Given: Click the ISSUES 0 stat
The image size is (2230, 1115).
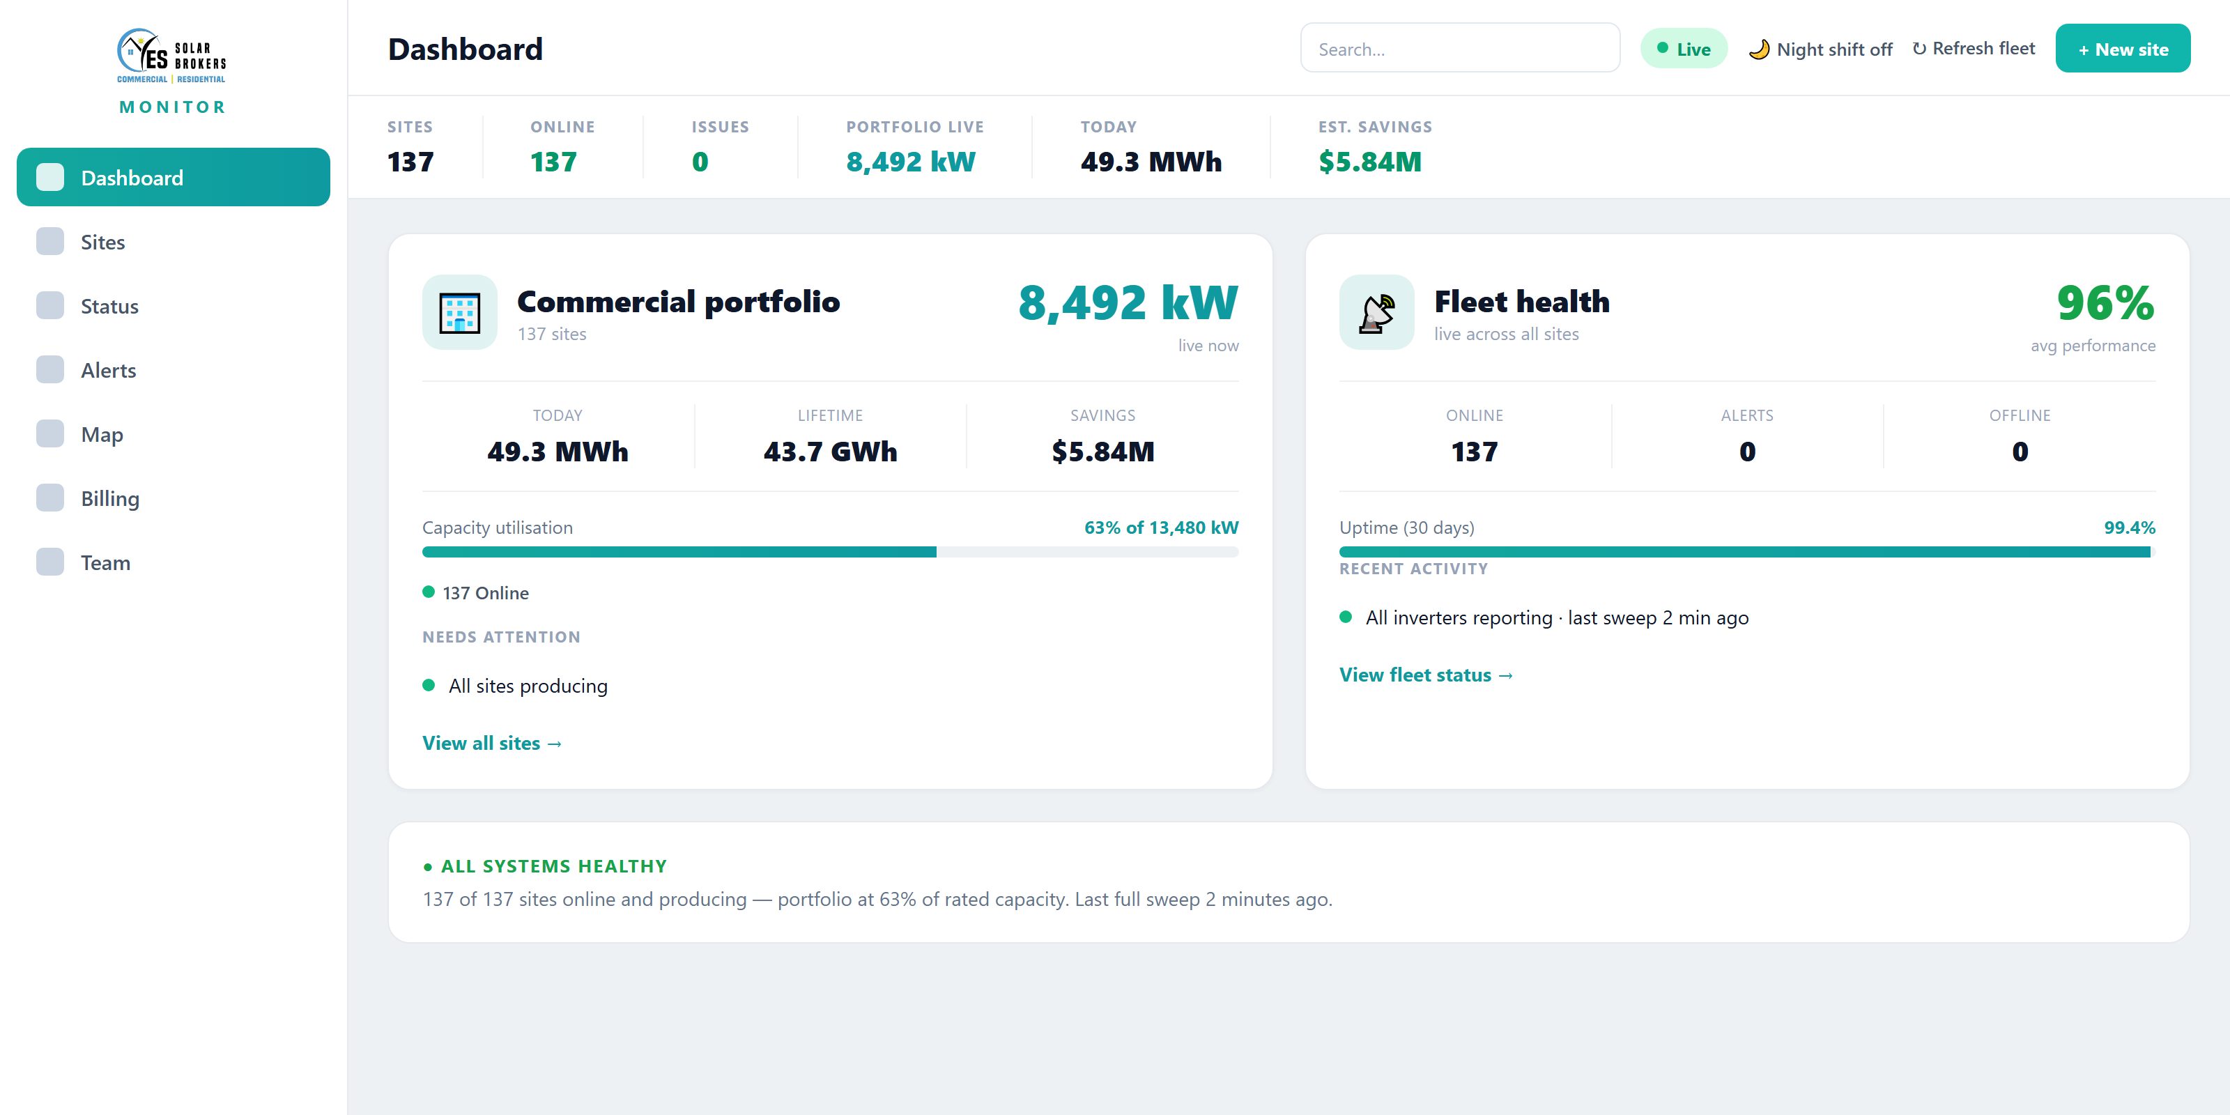Looking at the screenshot, I should click(x=719, y=148).
